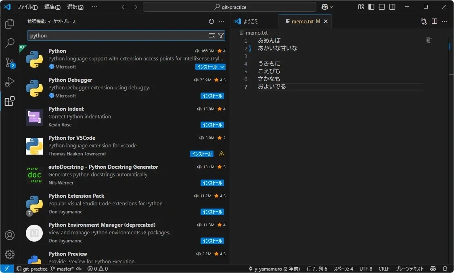The width and height of the screenshot is (454, 273).
Task: Open Copilot chat icon in title bar
Action: tap(325, 7)
